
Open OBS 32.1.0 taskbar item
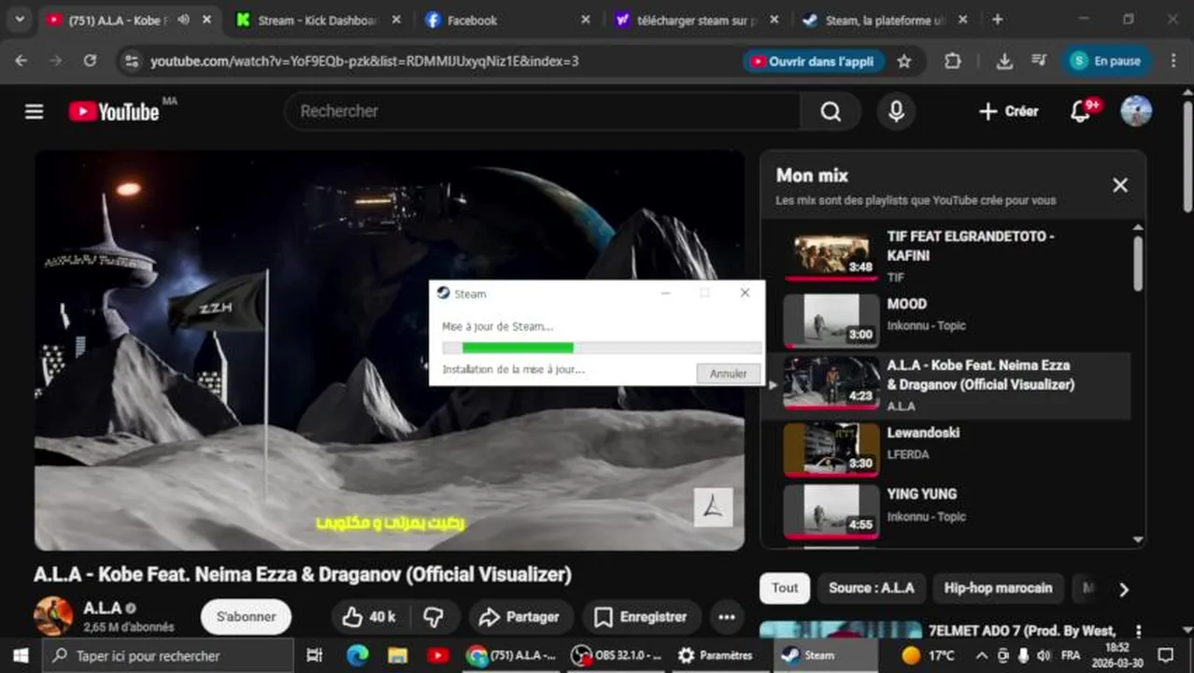pos(618,655)
